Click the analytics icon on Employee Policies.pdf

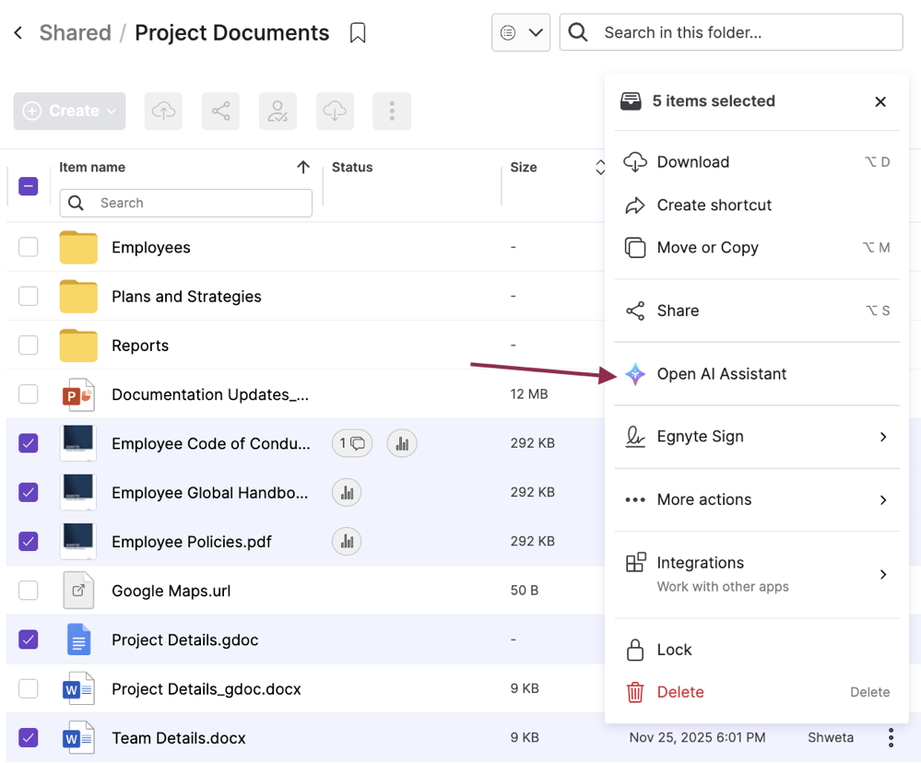[x=347, y=542]
